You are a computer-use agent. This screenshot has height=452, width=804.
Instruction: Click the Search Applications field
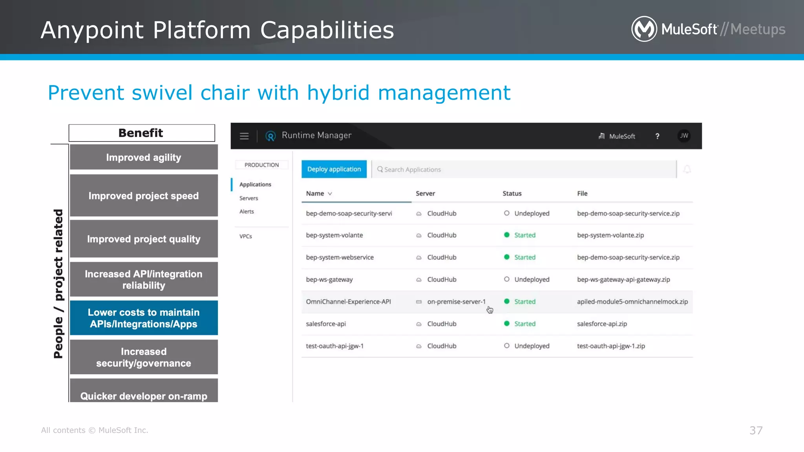point(524,169)
